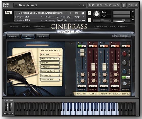
Task: Click the Pitch wheel
Action: (6, 107)
